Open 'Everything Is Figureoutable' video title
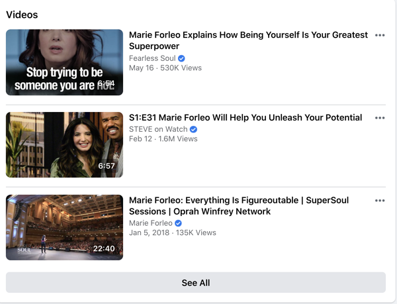Viewport: 397px width, 304px height. pyautogui.click(x=239, y=206)
